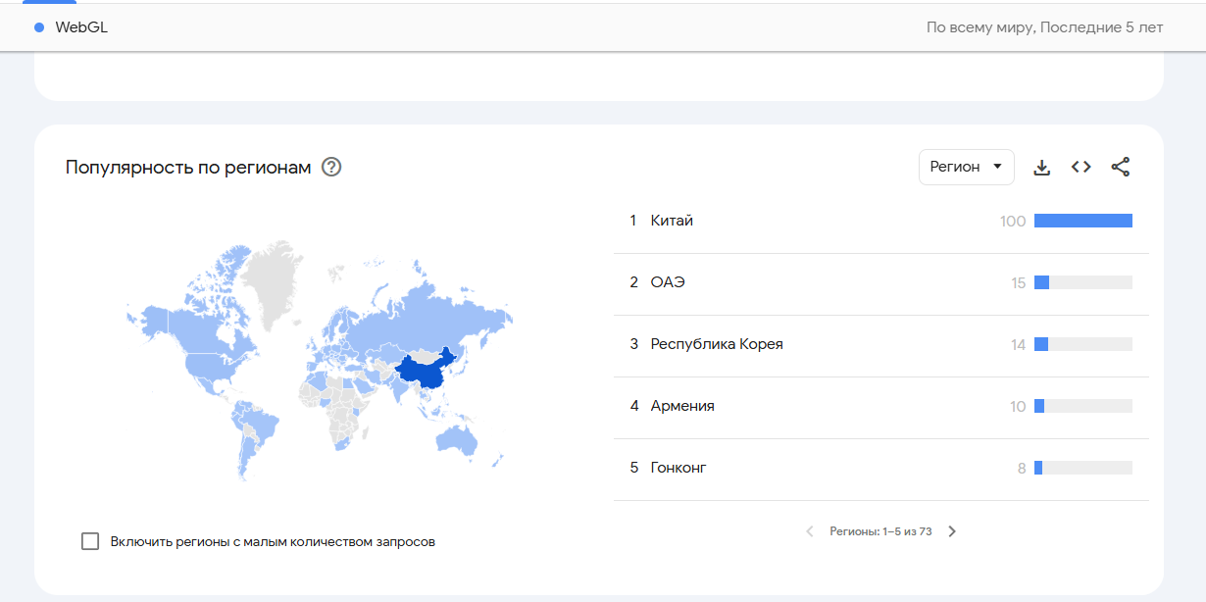Image resolution: width=1206 pixels, height=602 pixels.
Task: Click the Китай popularity bar showing 100
Action: tap(1082, 221)
